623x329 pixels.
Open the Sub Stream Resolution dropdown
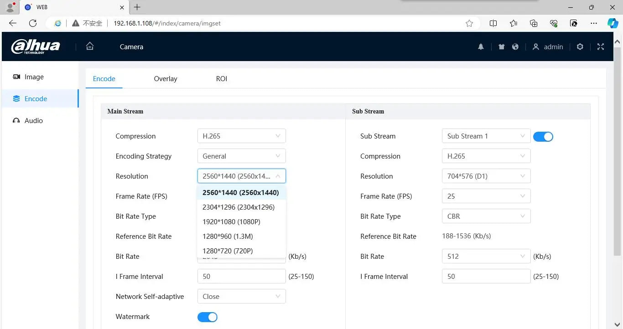click(486, 176)
